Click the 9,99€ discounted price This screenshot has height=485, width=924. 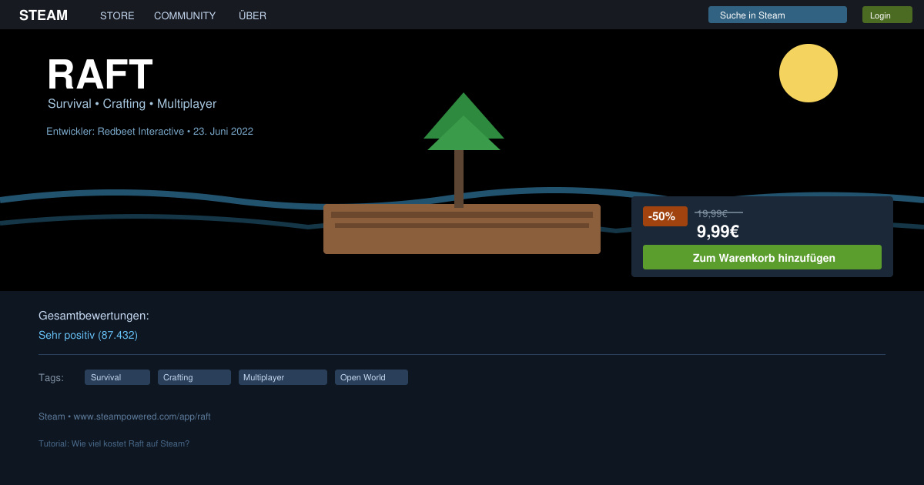tap(718, 232)
